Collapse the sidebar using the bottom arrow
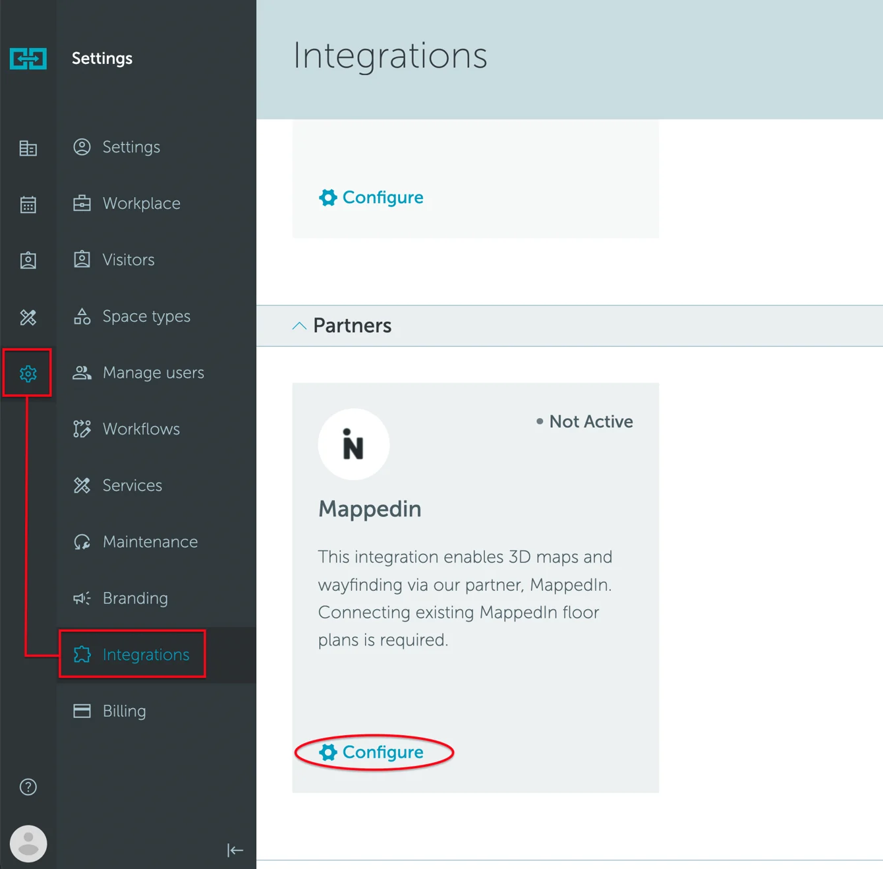The image size is (883, 869). pos(235,851)
